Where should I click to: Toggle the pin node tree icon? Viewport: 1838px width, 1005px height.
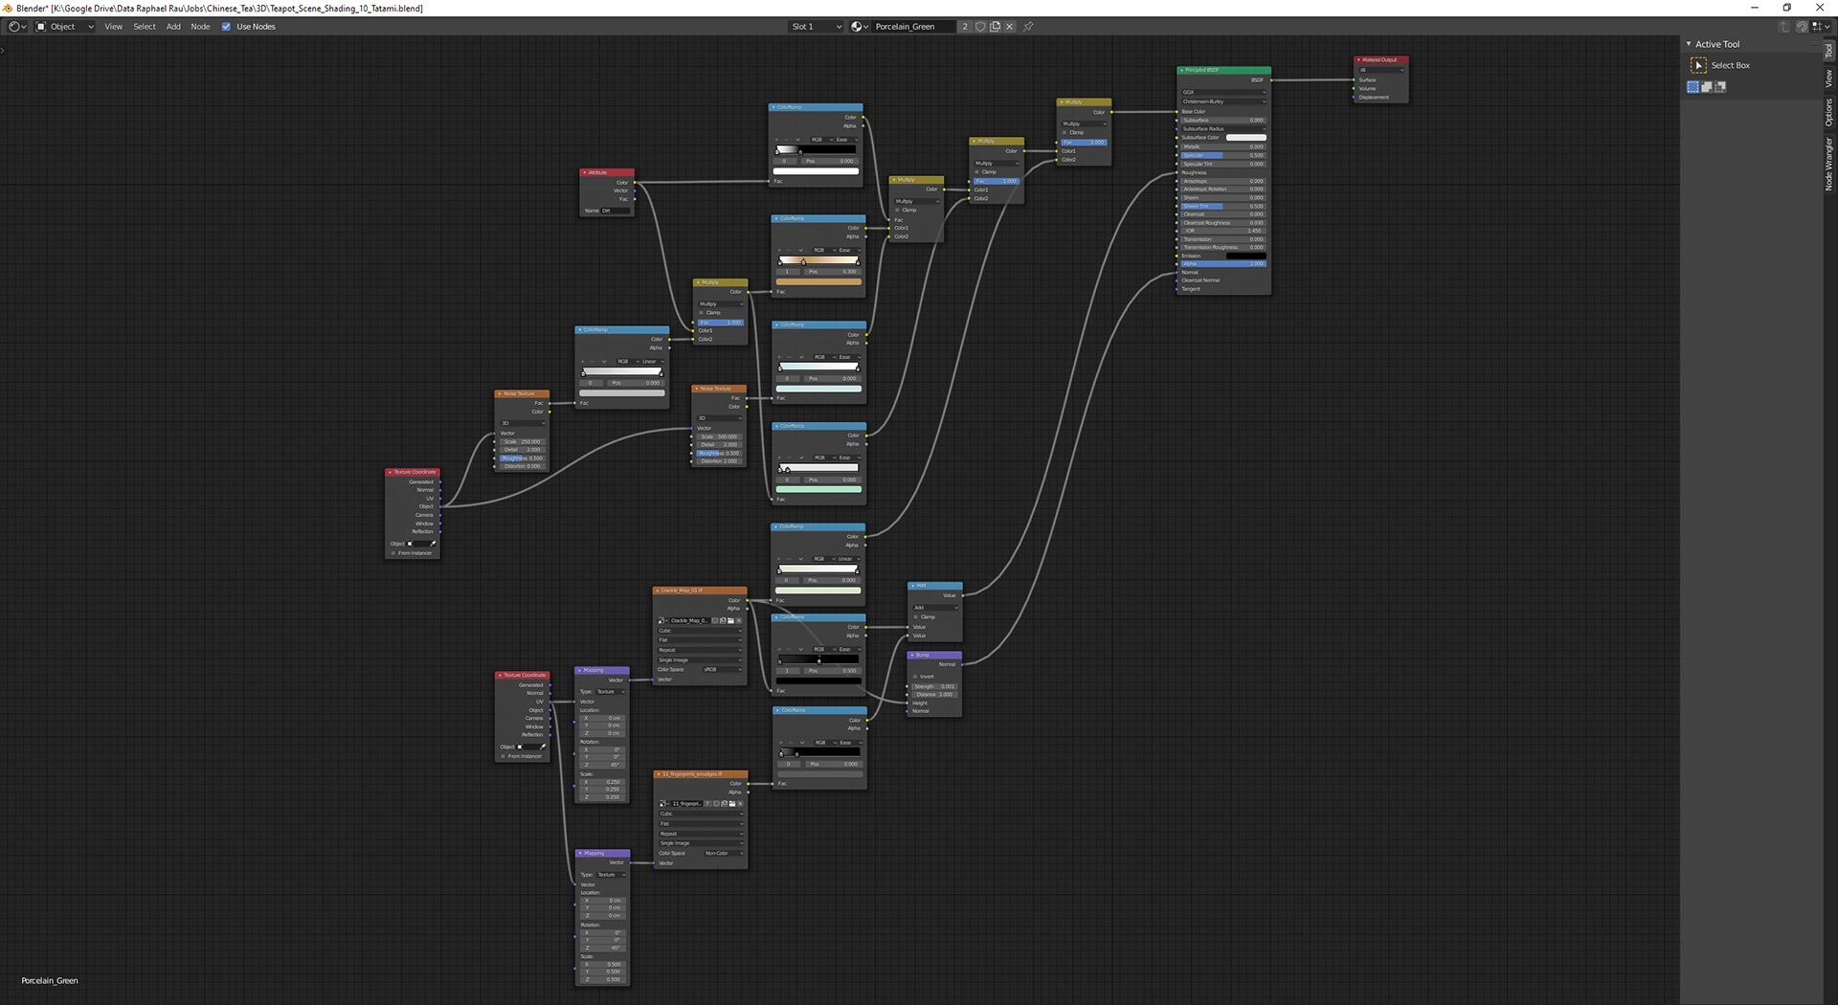pyautogui.click(x=1028, y=27)
